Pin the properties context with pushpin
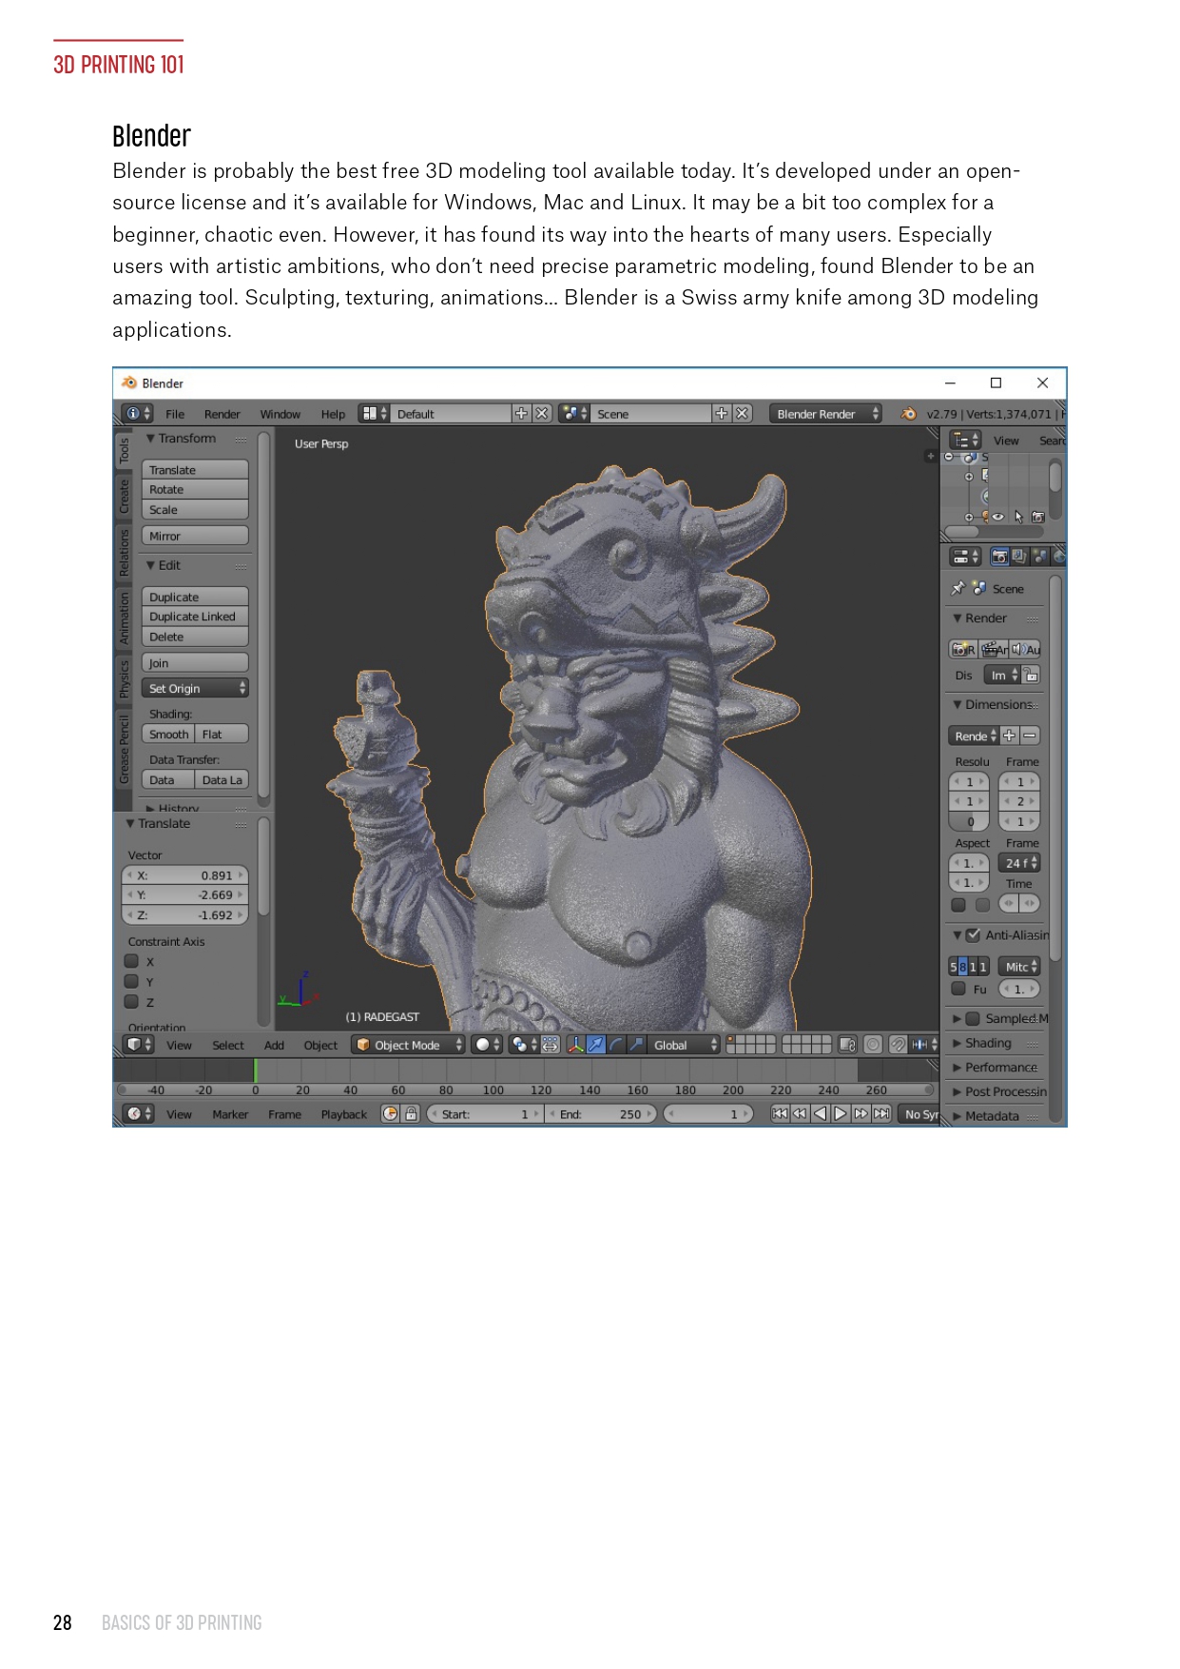Image resolution: width=1180 pixels, height=1669 pixels. tap(958, 589)
